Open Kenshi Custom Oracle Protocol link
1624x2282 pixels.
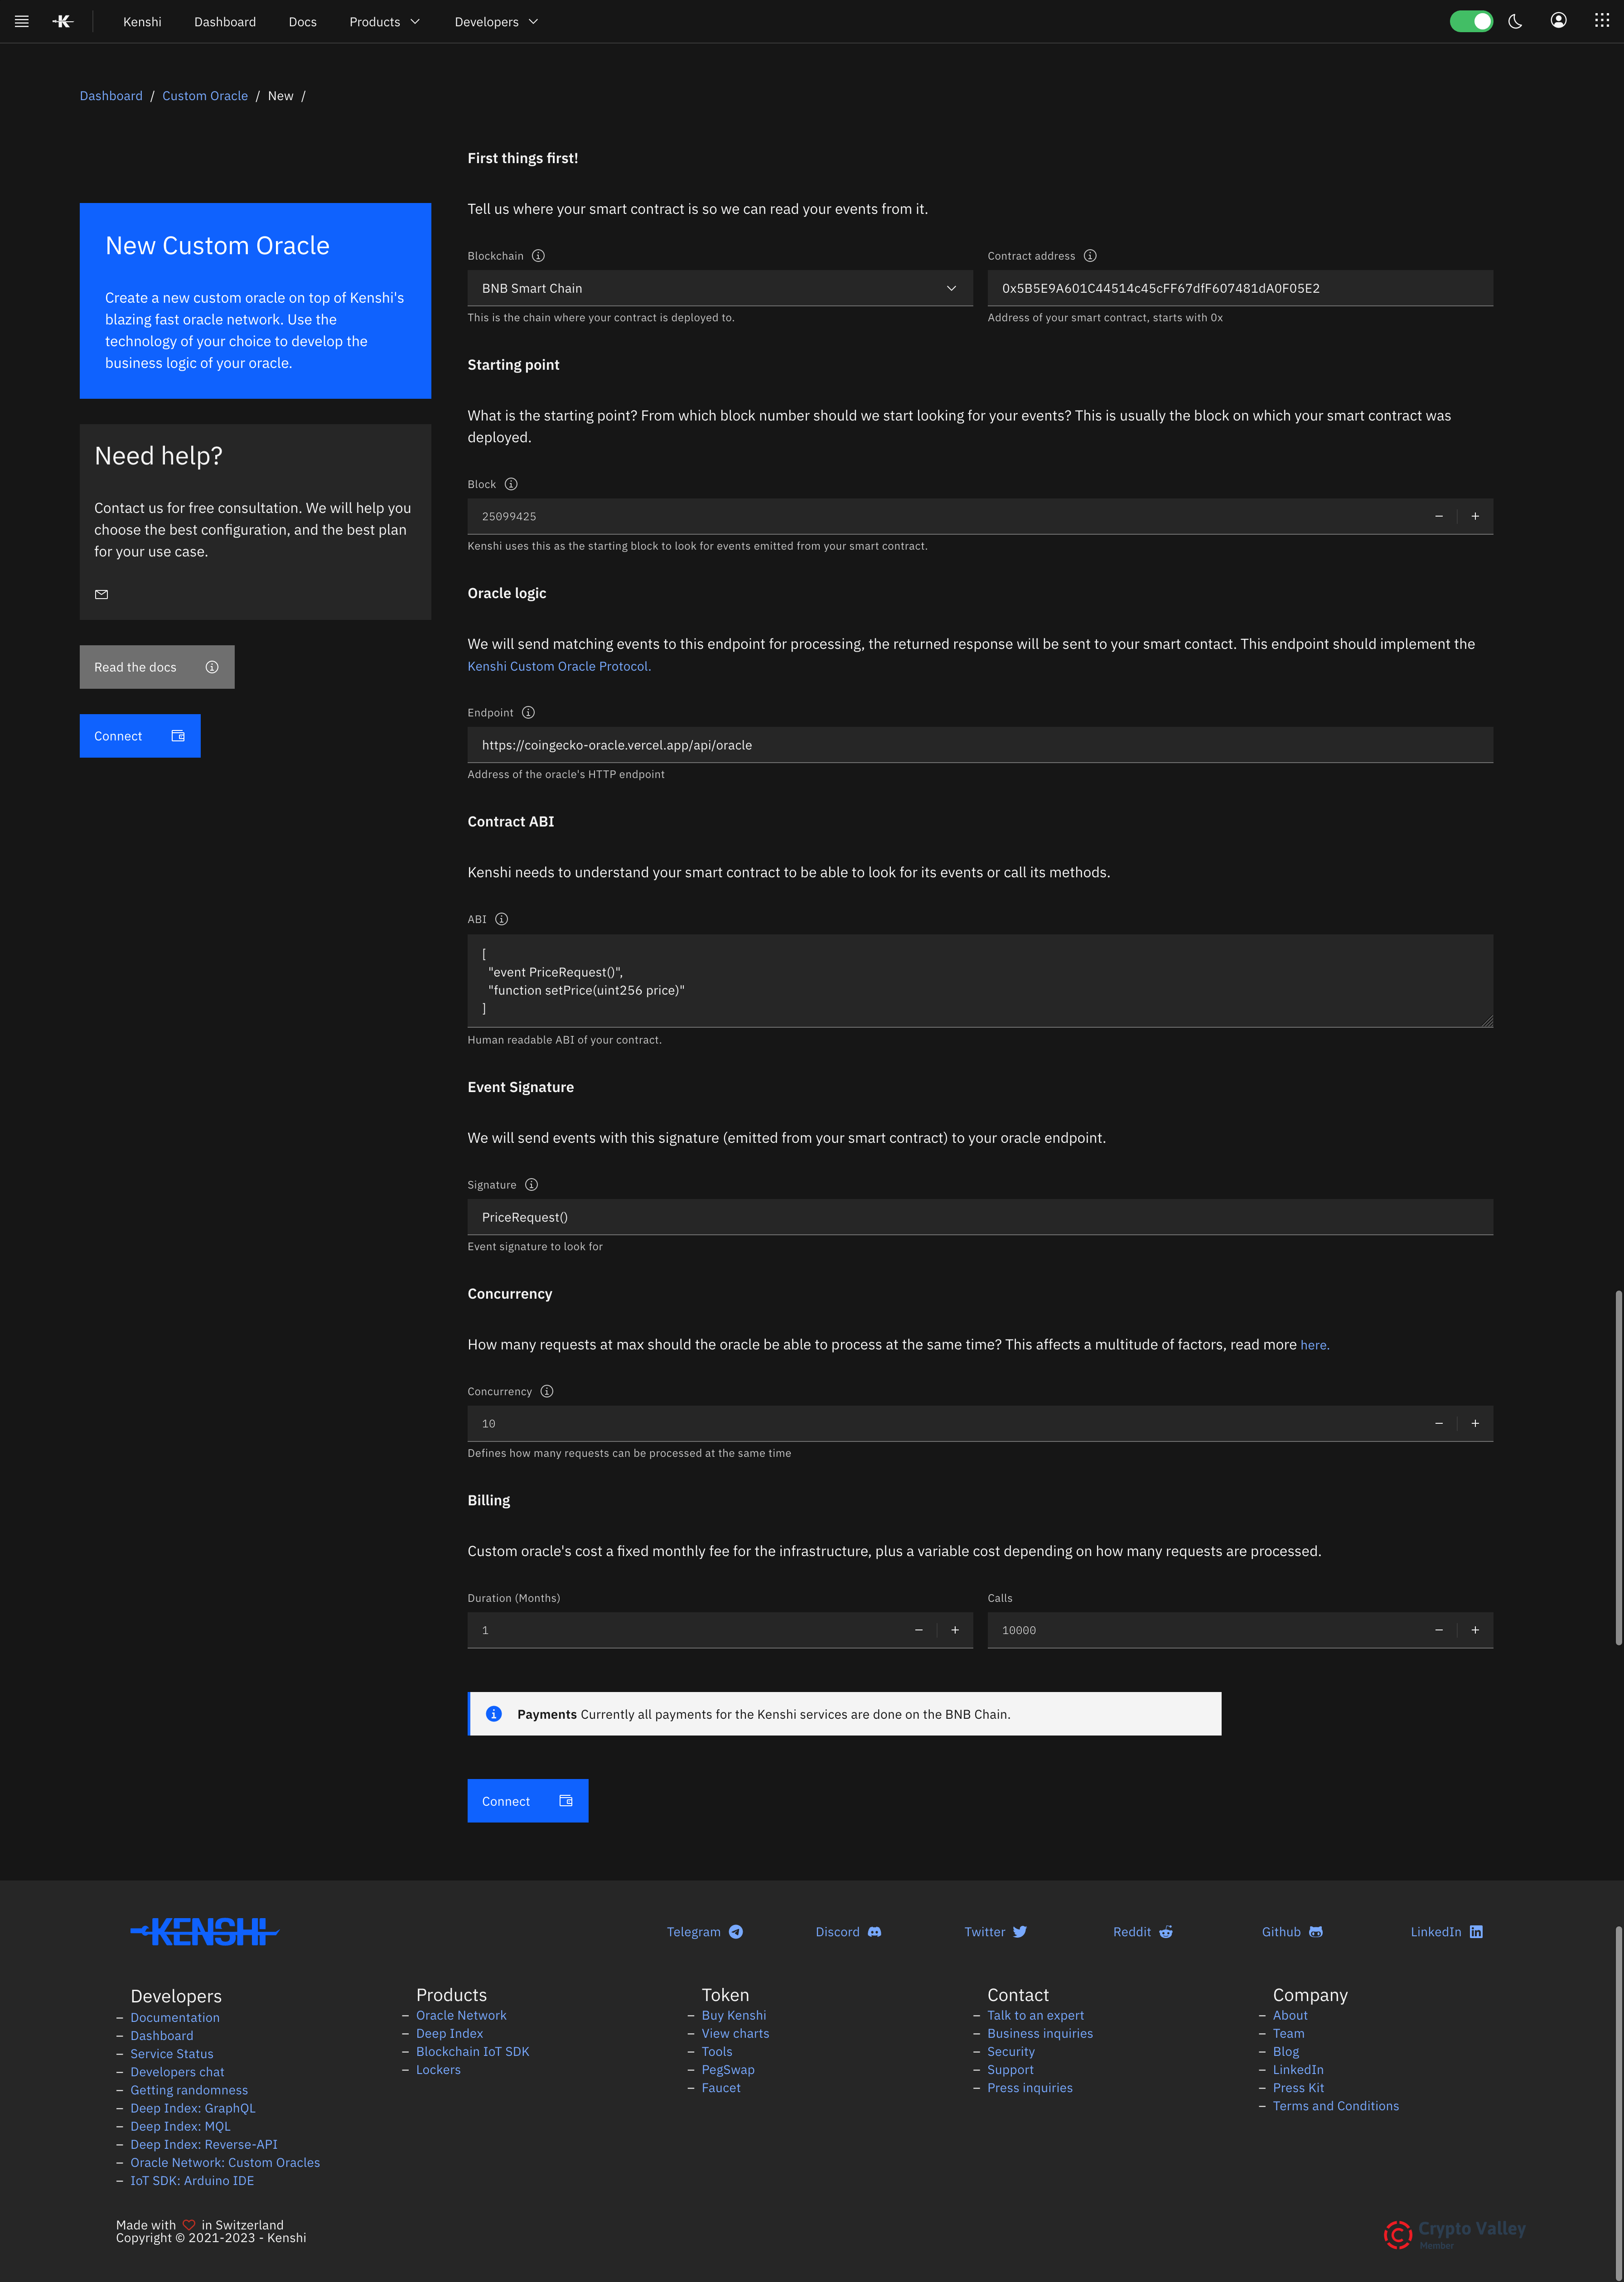pyautogui.click(x=559, y=666)
